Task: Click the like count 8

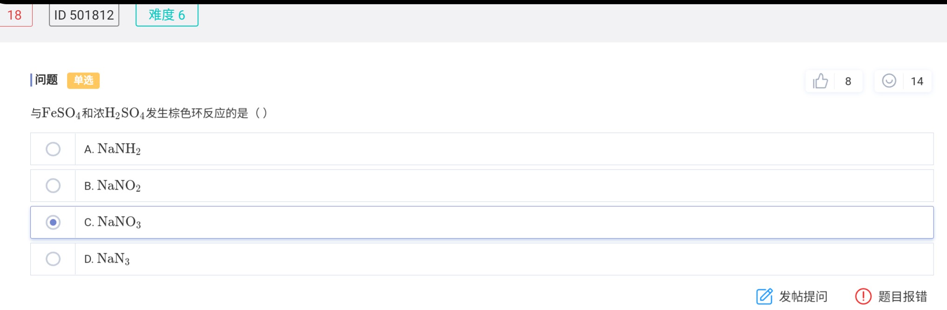Action: pyautogui.click(x=848, y=81)
